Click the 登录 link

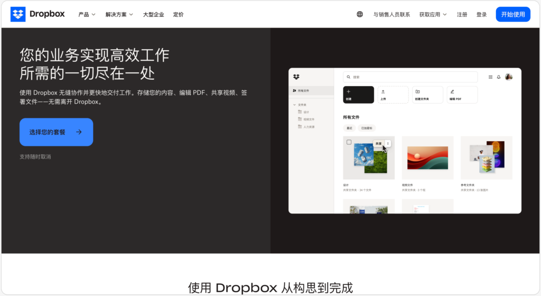(481, 14)
